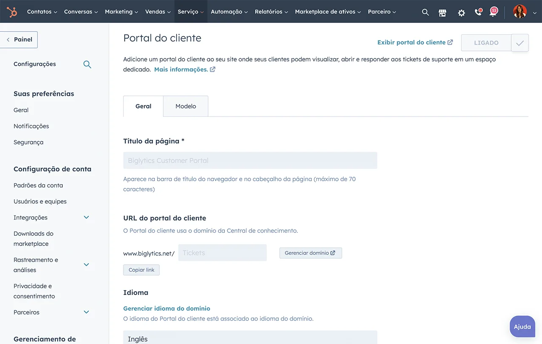Image resolution: width=542 pixels, height=344 pixels.
Task: Expand Rastreamento e análises section
Action: coord(86,265)
